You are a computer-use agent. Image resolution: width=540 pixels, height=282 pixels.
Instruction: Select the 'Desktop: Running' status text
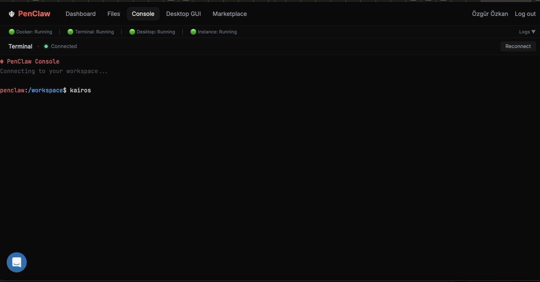[x=156, y=32]
